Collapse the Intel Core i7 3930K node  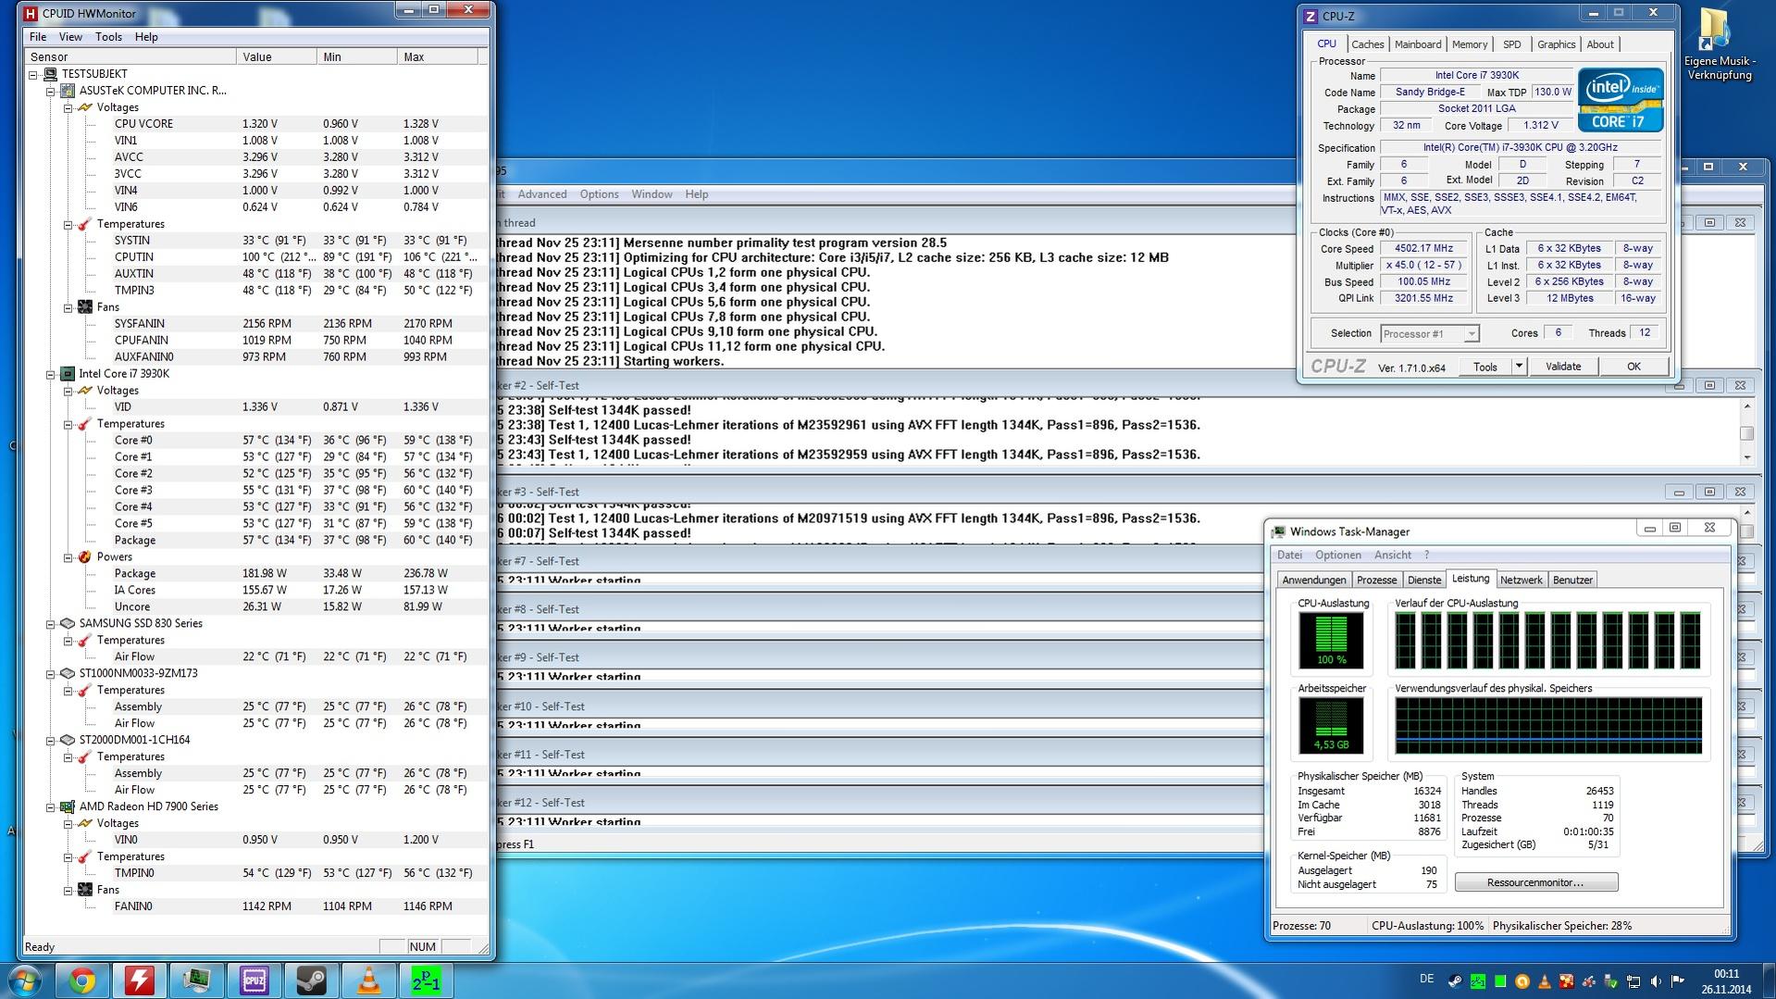[x=51, y=374]
